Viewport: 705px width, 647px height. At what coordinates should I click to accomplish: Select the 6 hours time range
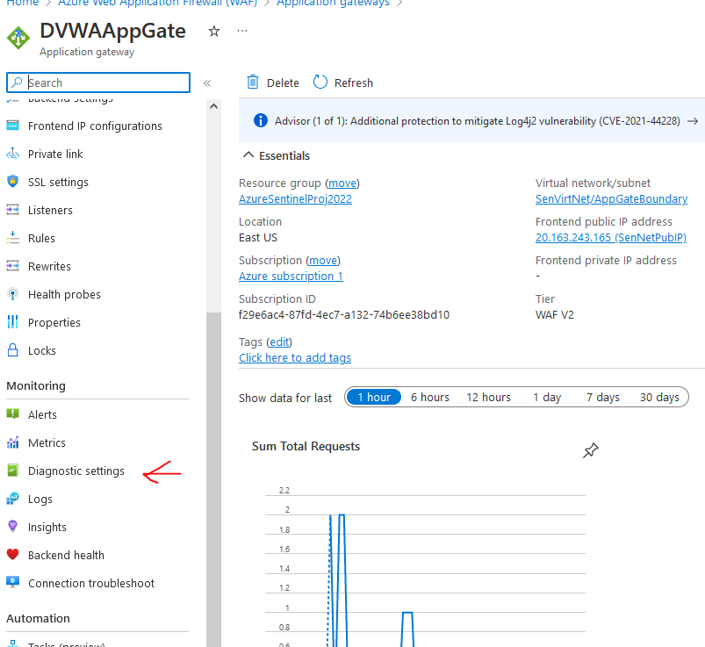pyautogui.click(x=429, y=397)
